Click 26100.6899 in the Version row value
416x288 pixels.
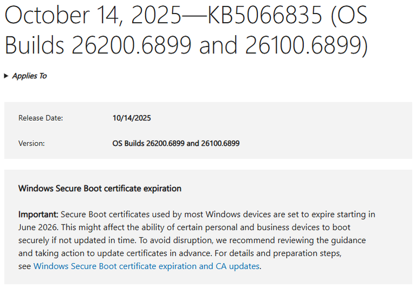point(220,144)
